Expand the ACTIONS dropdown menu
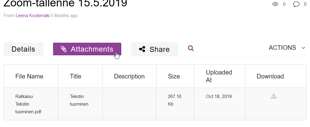Viewport: 310px width, 127px height. click(x=287, y=48)
